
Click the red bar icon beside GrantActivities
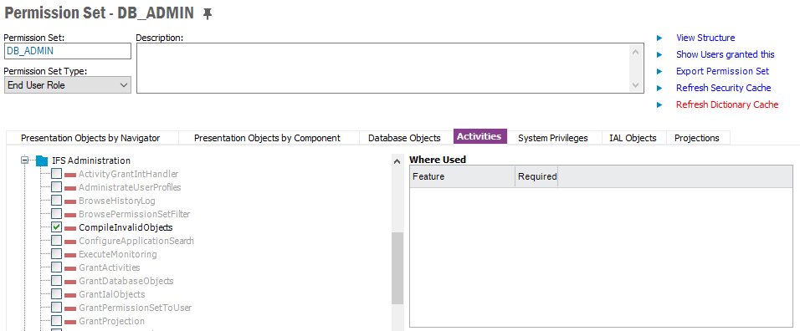tap(70, 267)
